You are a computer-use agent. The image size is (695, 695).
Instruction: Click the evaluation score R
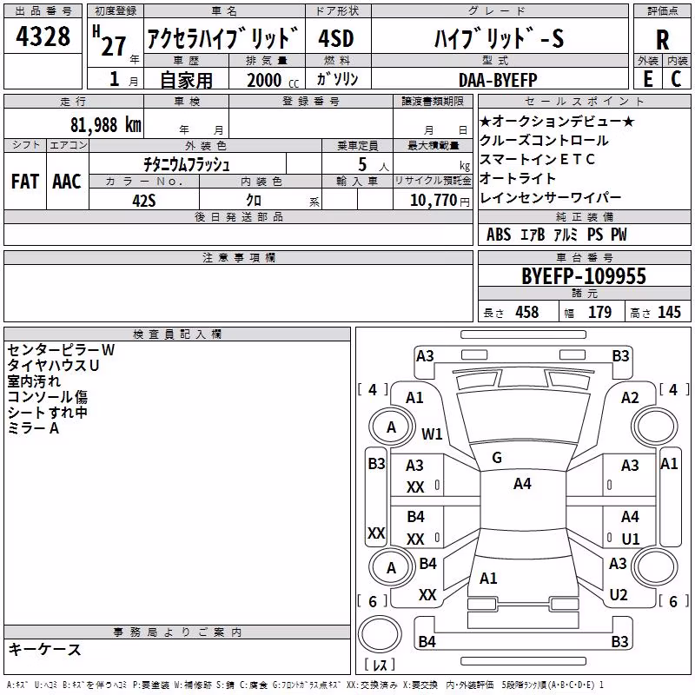662,40
